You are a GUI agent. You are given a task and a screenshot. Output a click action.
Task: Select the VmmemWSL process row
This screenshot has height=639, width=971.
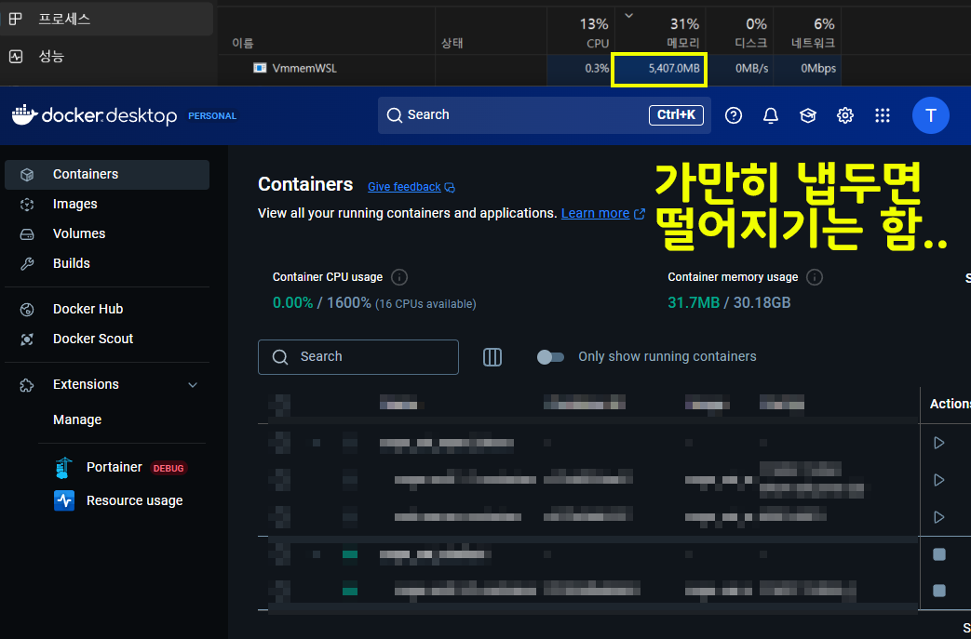click(x=530, y=68)
